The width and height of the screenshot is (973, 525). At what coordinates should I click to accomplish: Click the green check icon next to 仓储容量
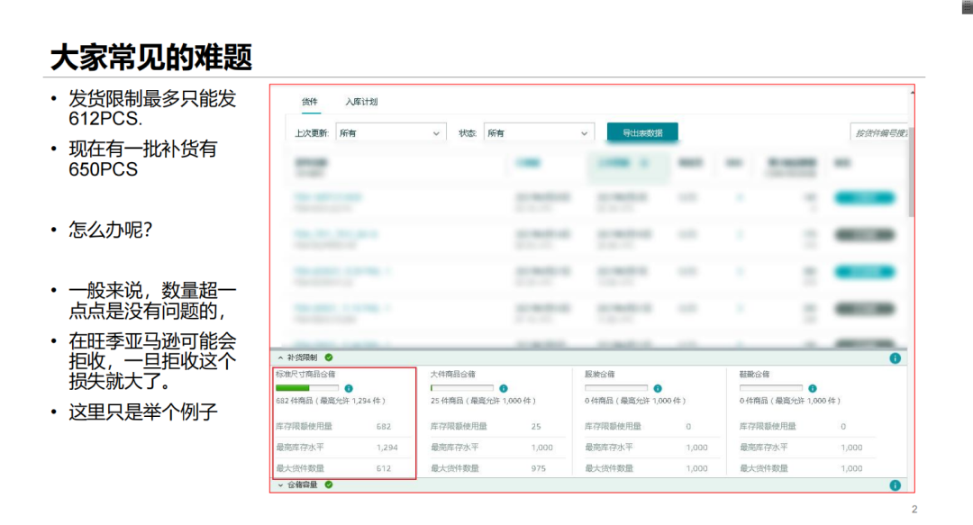[x=329, y=484]
